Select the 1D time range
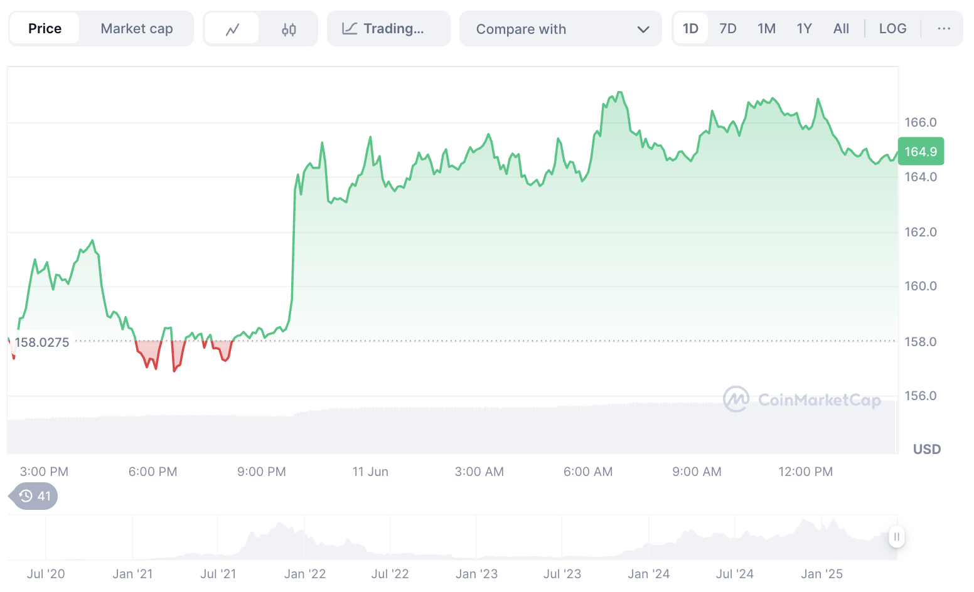The height and width of the screenshot is (592, 974). coord(690,29)
